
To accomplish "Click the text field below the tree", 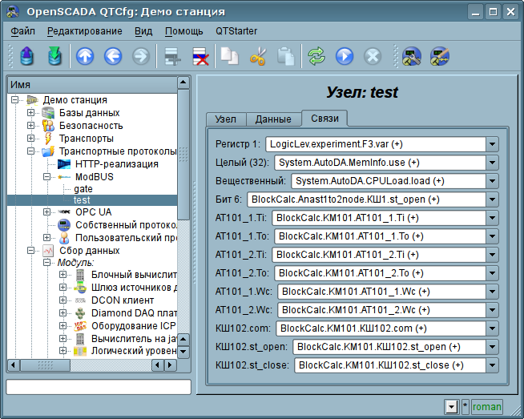I will coord(98,387).
